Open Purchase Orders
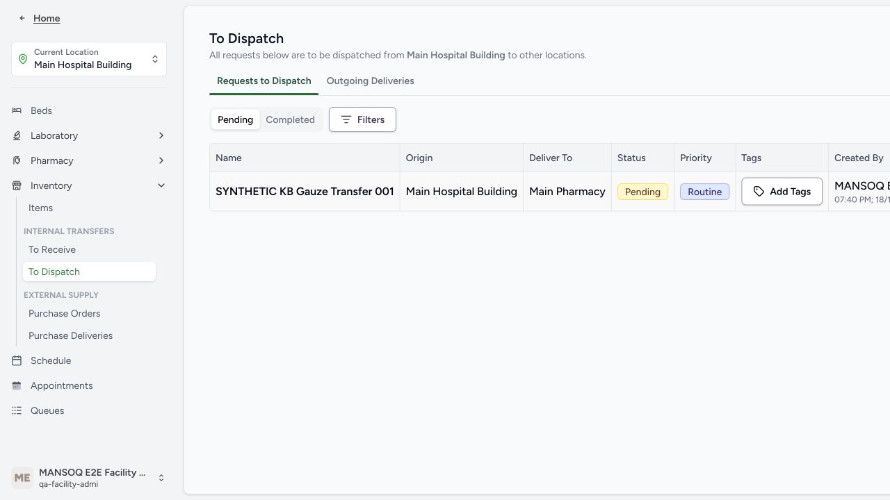 [x=64, y=313]
